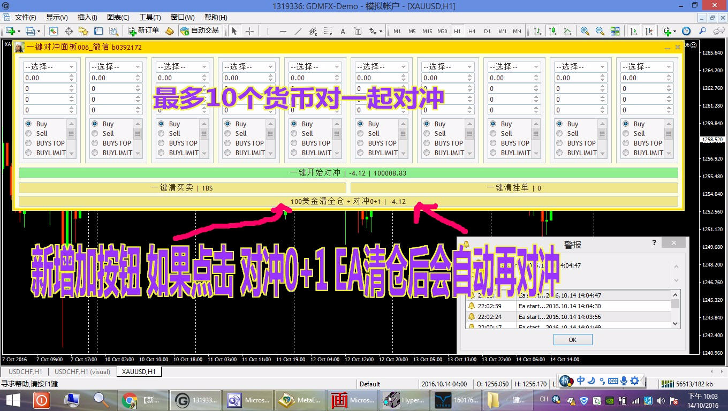Switch chart to bar chart type
728x411 pixels.
pos(537,31)
